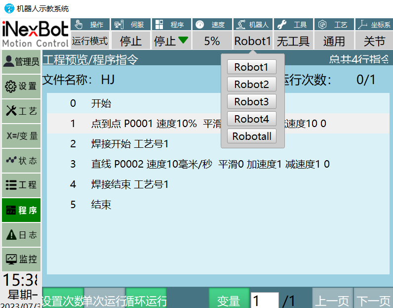Image resolution: width=393 pixels, height=308 pixels.
Task: Click the 变量 variable button
Action: (x=229, y=301)
